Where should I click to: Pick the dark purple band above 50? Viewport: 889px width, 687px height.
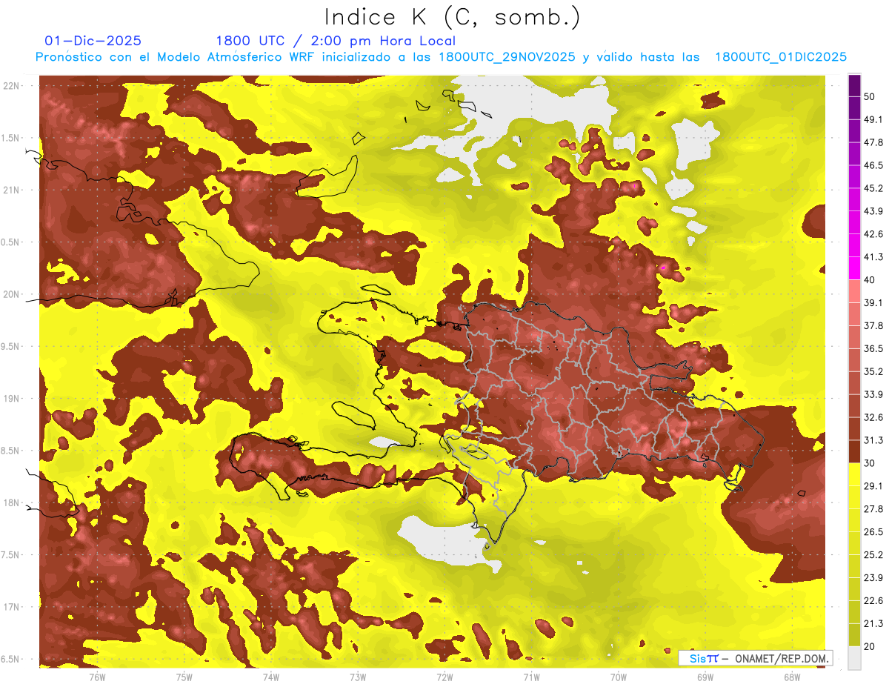pyautogui.click(x=854, y=85)
